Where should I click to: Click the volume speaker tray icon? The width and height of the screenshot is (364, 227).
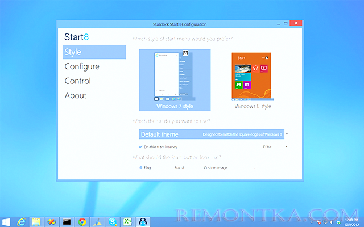coord(332,222)
